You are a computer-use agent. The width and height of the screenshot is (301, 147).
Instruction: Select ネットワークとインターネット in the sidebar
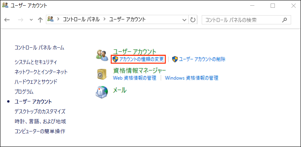click(41, 72)
